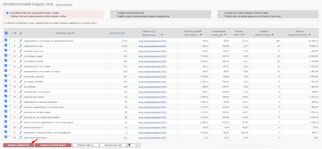Image resolution: width=322 pixels, height=149 pixels.
Task: Edit keyword 'жк vesper tverskaya' pencil icon
Action: [20, 82]
